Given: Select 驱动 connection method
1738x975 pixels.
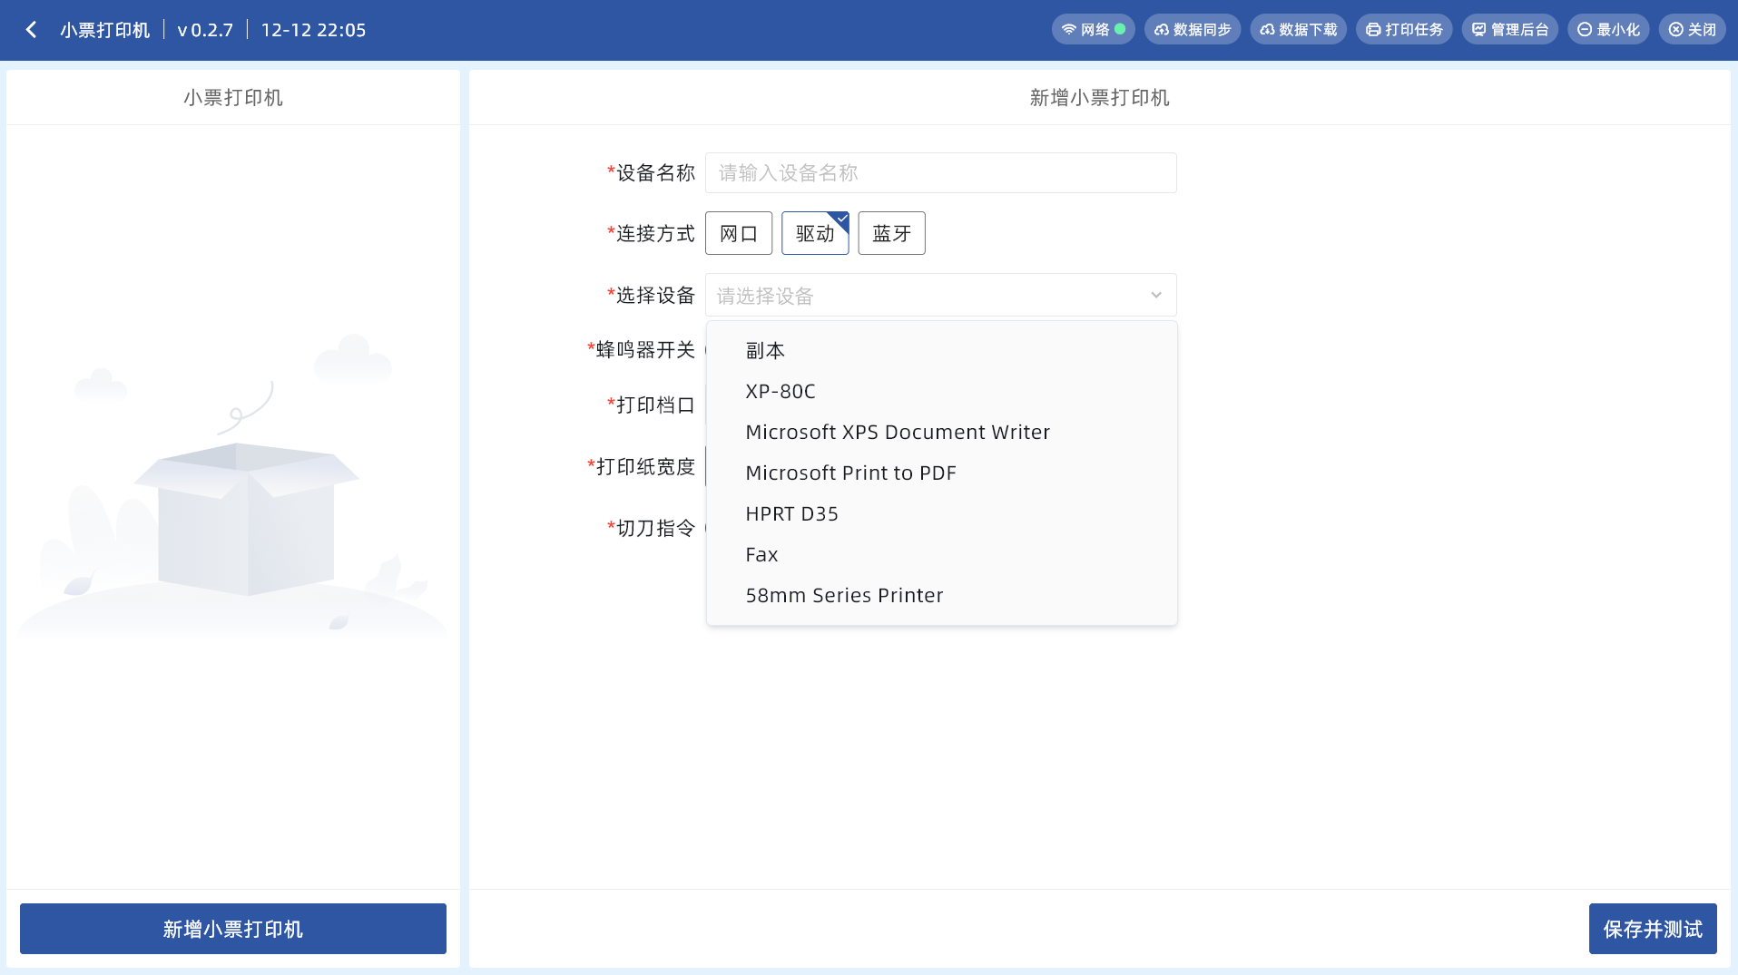Looking at the screenshot, I should (814, 234).
